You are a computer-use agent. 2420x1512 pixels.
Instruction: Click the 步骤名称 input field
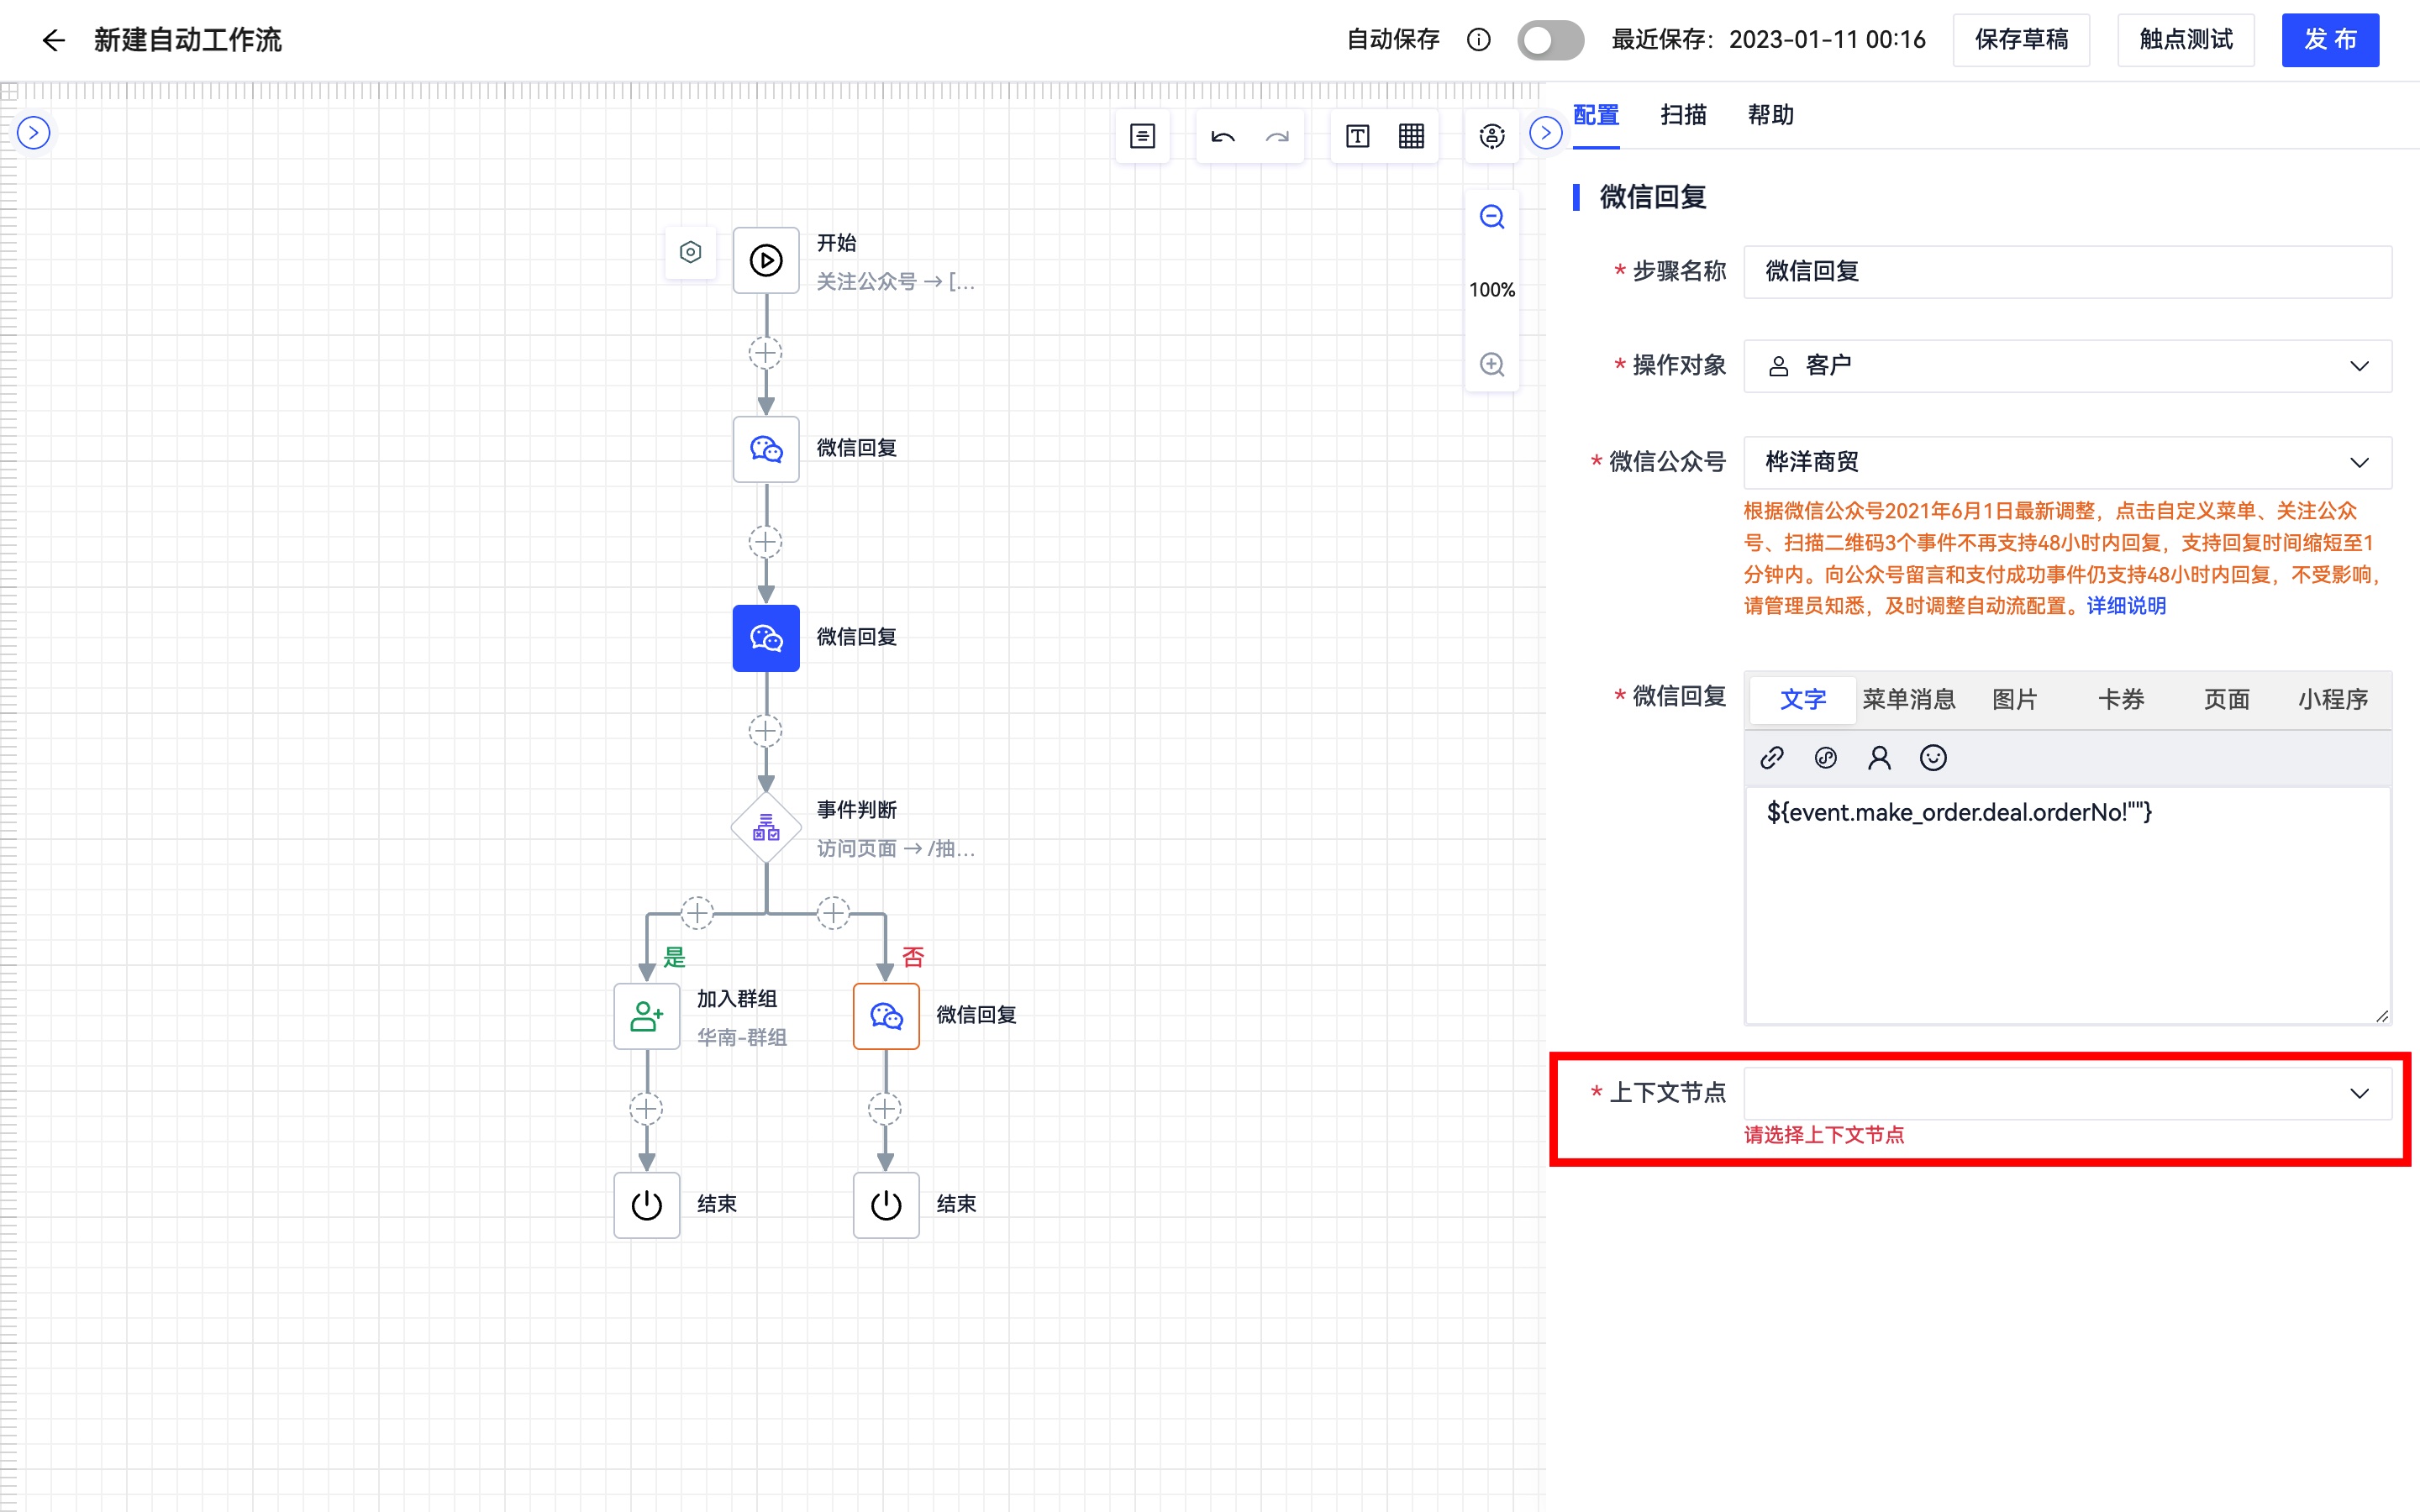(x=2067, y=272)
